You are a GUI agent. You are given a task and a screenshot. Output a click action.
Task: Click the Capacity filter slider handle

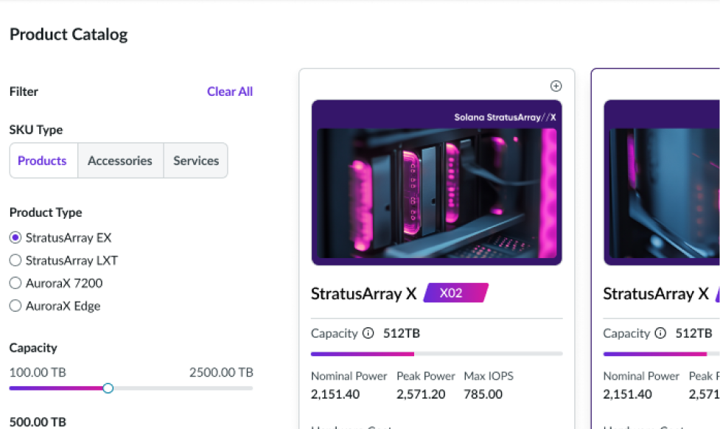click(x=108, y=388)
